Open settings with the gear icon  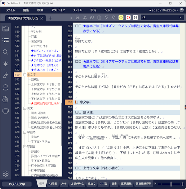point(5,173)
